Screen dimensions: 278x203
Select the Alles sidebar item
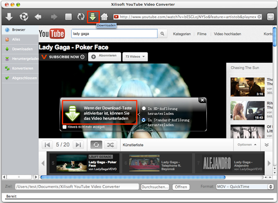click(20, 39)
